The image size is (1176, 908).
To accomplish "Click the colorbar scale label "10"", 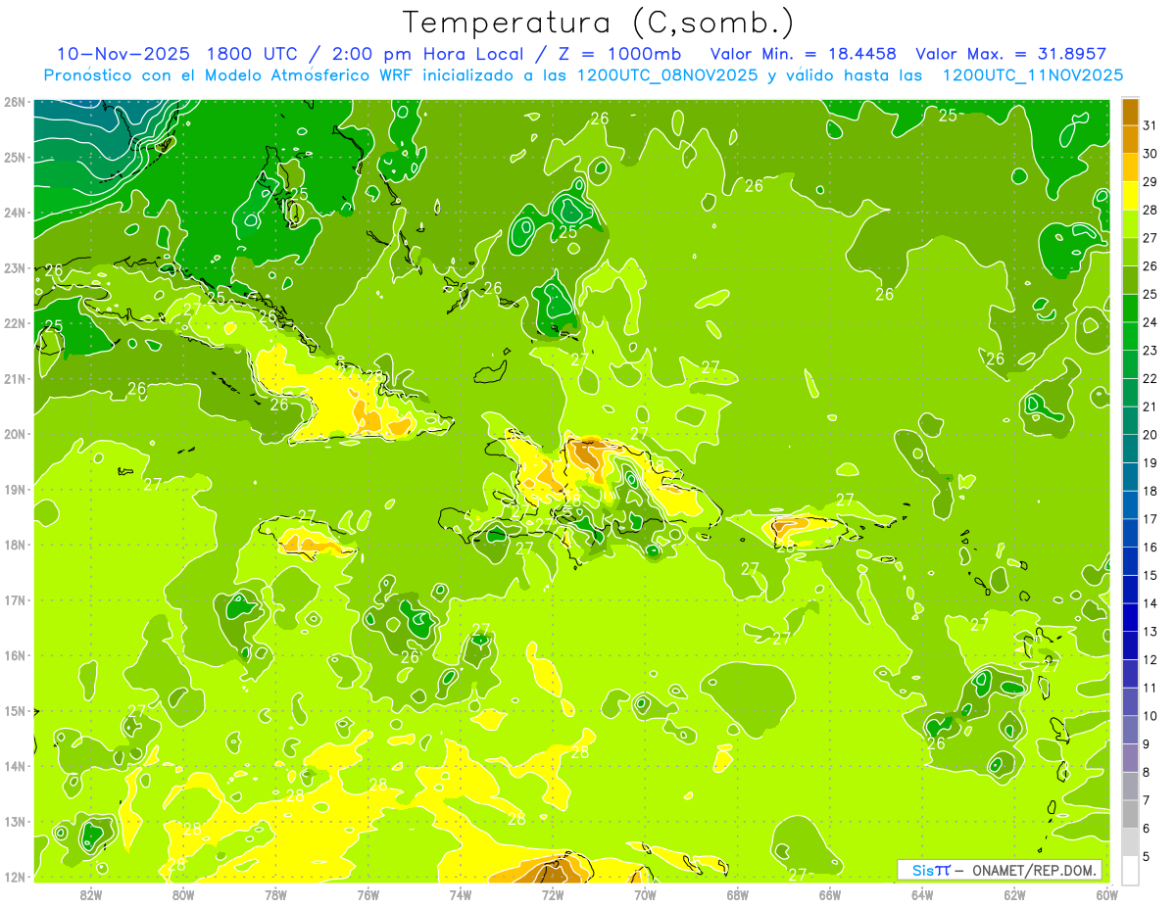I will (1150, 716).
